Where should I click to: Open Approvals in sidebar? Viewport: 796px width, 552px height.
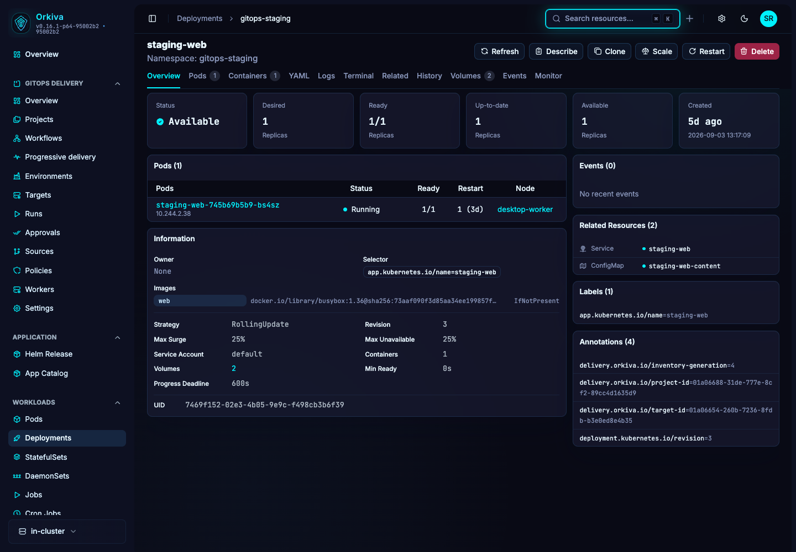click(x=42, y=232)
